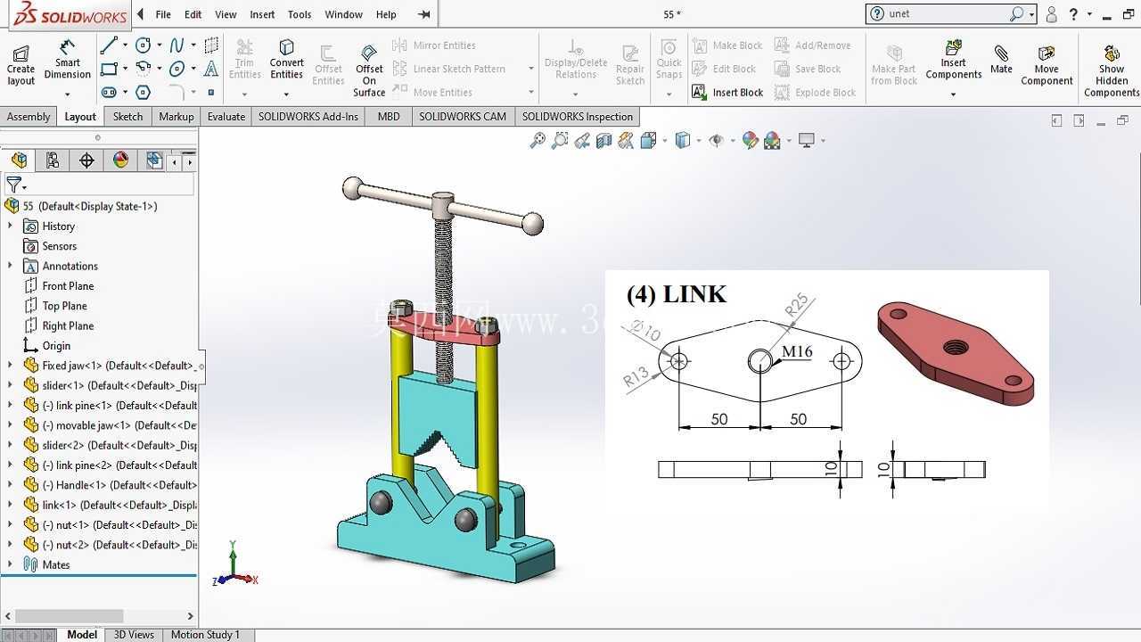
Task: Expand the Annotations tree node
Action: click(x=11, y=266)
